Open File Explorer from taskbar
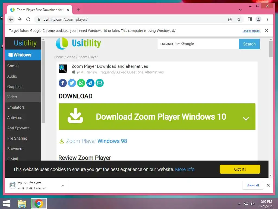The width and height of the screenshot is (278, 209). [x=22, y=204]
